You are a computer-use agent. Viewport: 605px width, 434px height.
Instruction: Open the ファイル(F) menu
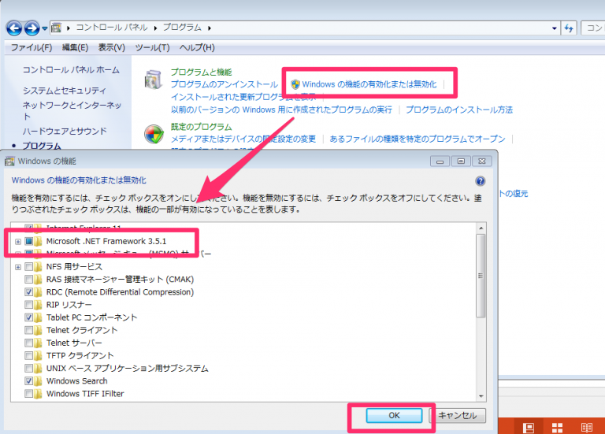(x=32, y=47)
